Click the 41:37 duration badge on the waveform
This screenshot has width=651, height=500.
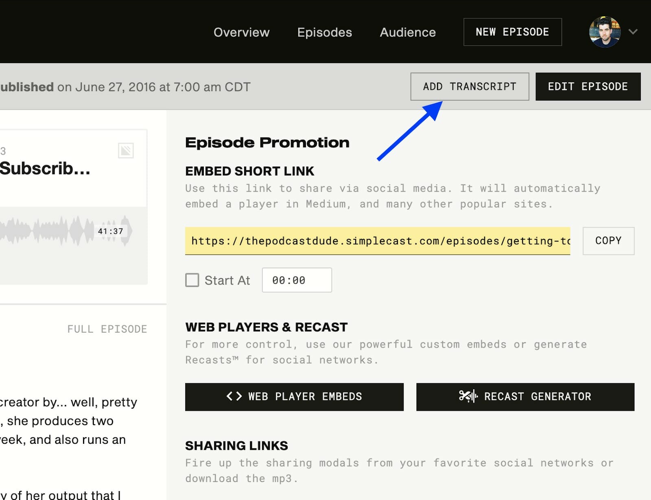110,231
